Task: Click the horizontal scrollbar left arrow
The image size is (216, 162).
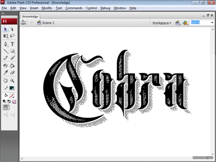Action: [22, 159]
